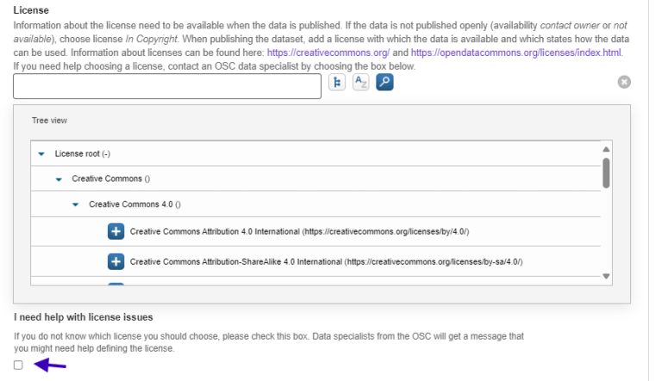Click the tree scrollbar up arrow
The image size is (662, 381).
tap(606, 149)
